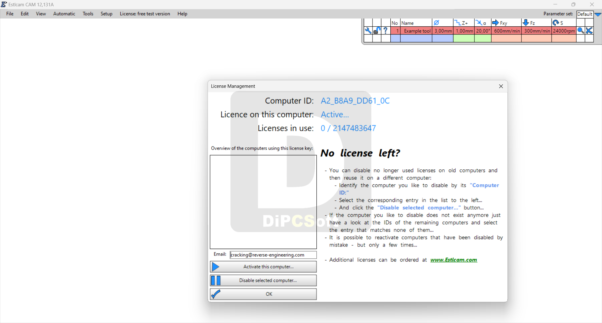This screenshot has height=323, width=602.
Task: Click the Fz plunge rate column header
Action: pos(536,23)
